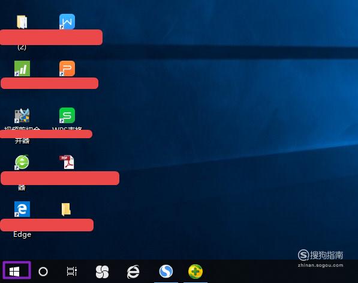This screenshot has height=283, width=358.
Task: Launch Microsoft Edge desktop shortcut
Action: click(x=22, y=209)
